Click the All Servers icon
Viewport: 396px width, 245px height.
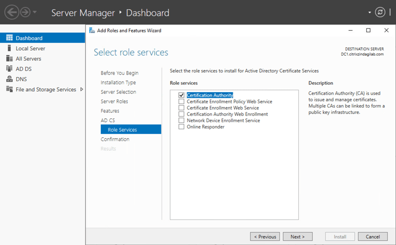[x=9, y=58]
